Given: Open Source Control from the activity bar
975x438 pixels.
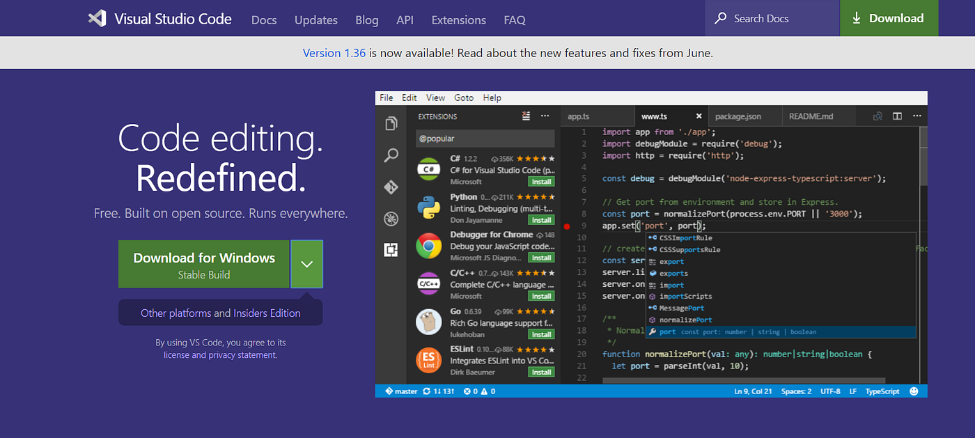Looking at the screenshot, I should 391,187.
